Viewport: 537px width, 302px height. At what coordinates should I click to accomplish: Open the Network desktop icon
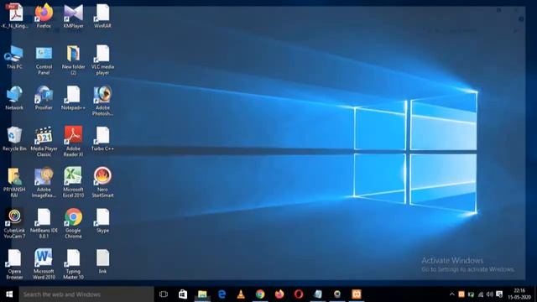14,97
